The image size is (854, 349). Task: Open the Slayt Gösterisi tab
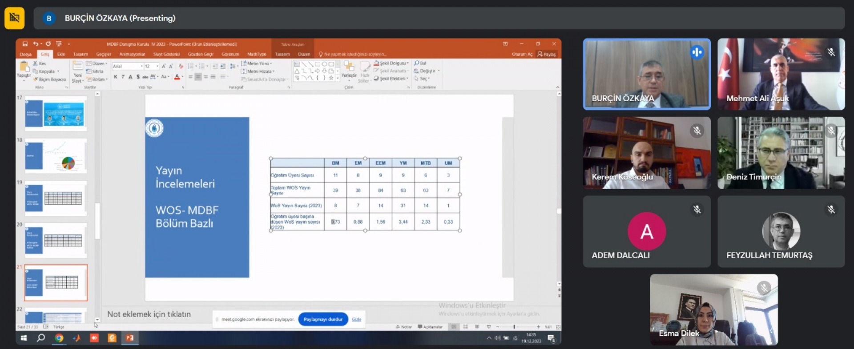click(166, 54)
